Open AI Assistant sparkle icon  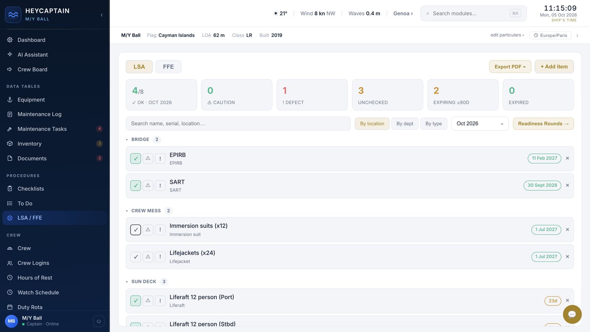click(10, 54)
